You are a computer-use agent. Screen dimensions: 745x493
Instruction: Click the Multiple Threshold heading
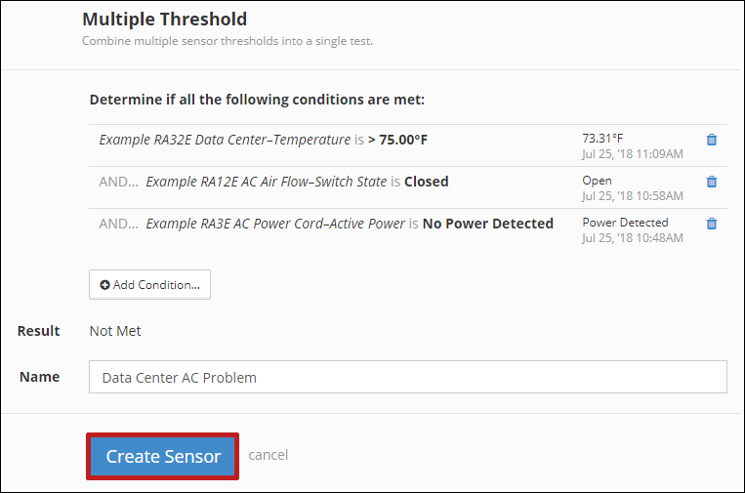(164, 19)
